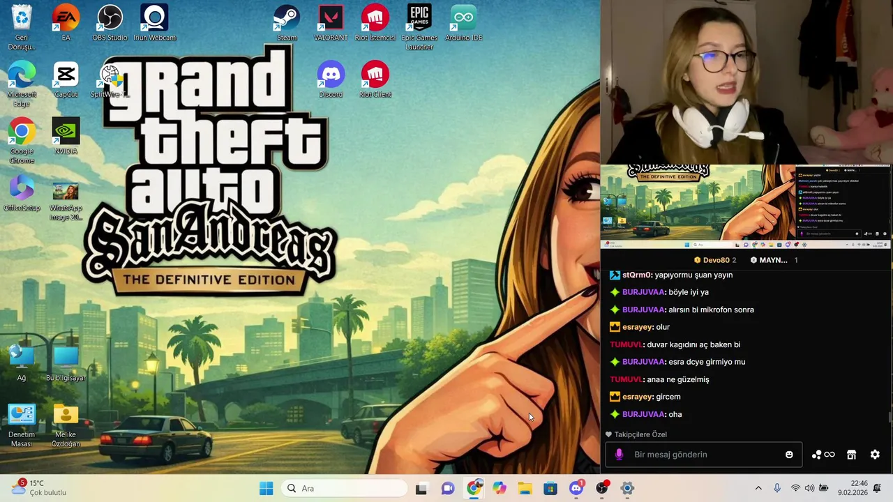Click TUMUVL on the 'anaa ne güzelmiş' message
This screenshot has width=893, height=502.
coord(626,379)
